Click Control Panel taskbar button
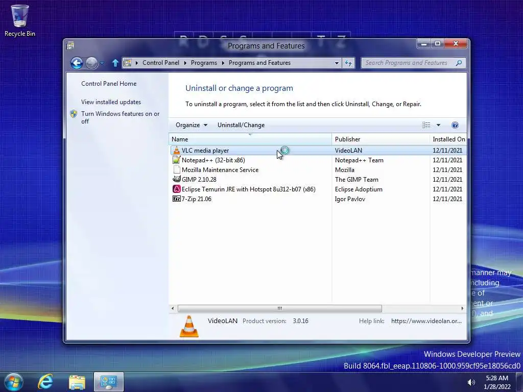Image resolution: width=523 pixels, height=392 pixels. point(109,382)
